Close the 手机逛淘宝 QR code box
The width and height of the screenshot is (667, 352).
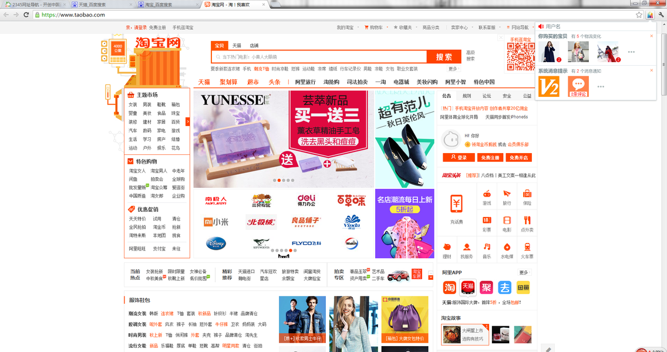click(501, 38)
